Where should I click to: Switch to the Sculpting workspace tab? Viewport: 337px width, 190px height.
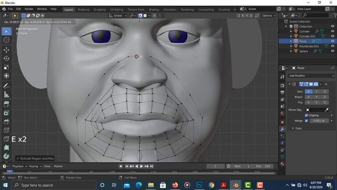[100, 9]
